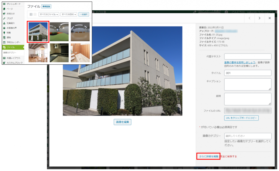The image size is (279, 171).
Task: Open 共通レイアウト in the sidebar menu
Action: point(14,58)
